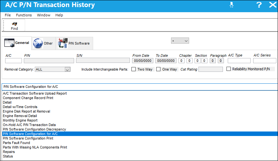The image size is (278, 161).
Task: Click the Find binoculars icon
Action: point(14,24)
